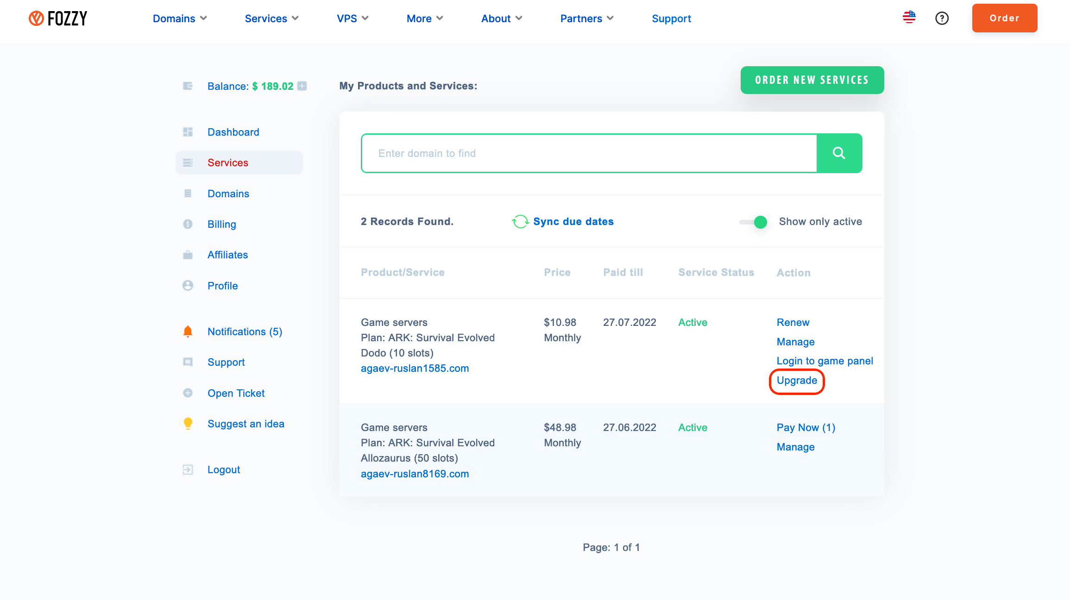Select the Logout arrow icon
Viewport: 1070px width, 600px height.
tap(188, 469)
